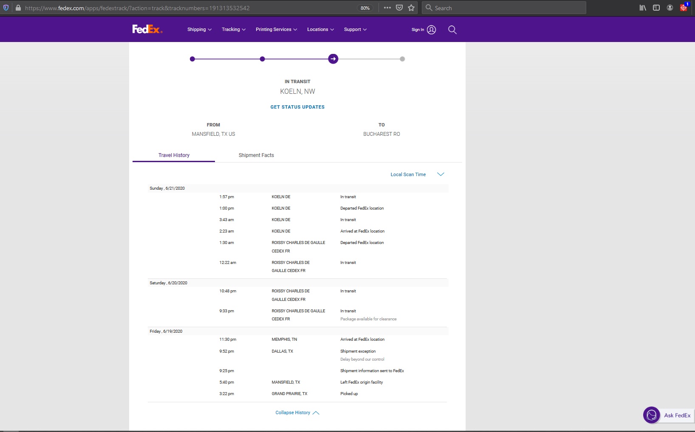Image resolution: width=695 pixels, height=432 pixels.
Task: Open the FedEx site search magnifier
Action: point(452,30)
